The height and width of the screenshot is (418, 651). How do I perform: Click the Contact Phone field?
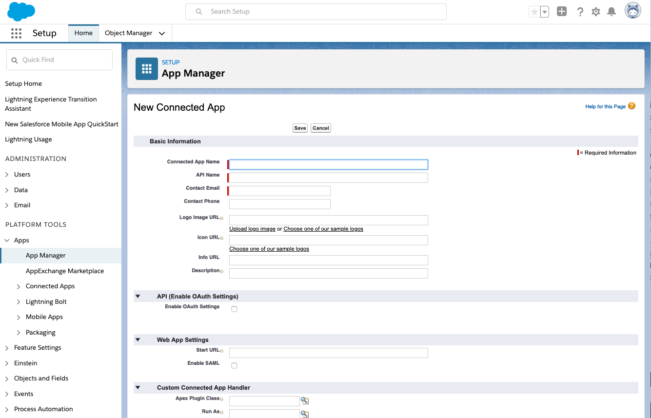pos(280,204)
